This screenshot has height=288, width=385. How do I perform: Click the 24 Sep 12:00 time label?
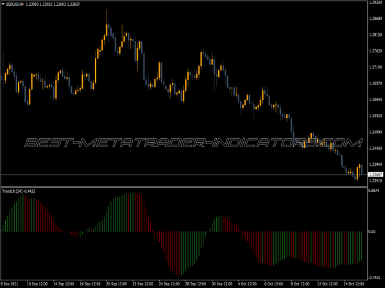pos(169,284)
